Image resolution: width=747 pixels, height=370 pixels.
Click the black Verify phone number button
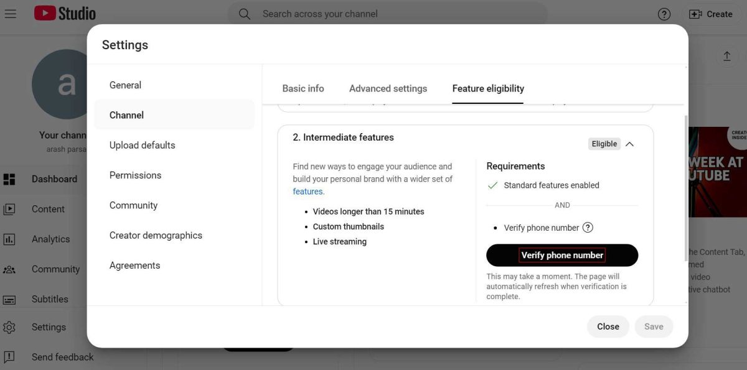(x=562, y=255)
